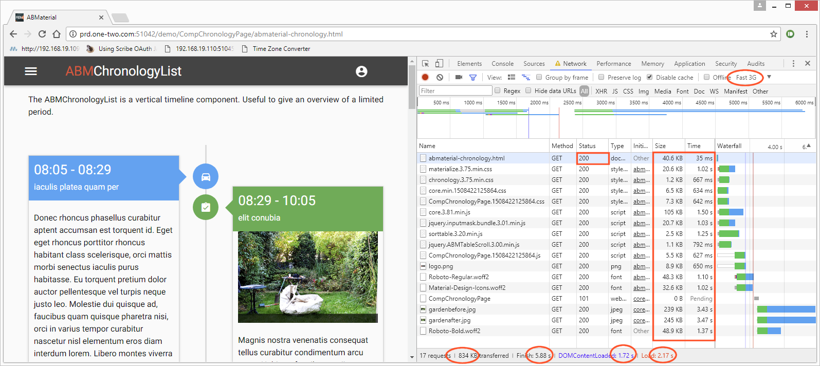Switch to the Audits tab
820x366 pixels.
[756, 64]
